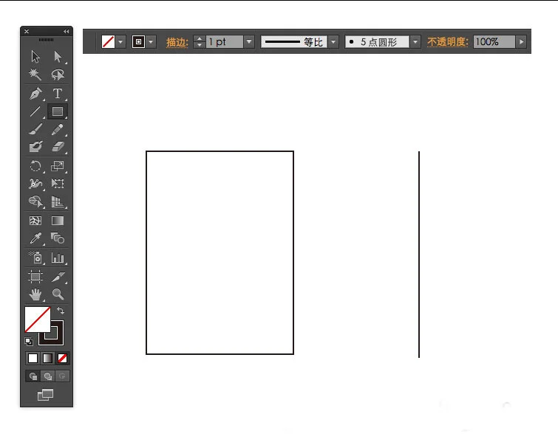This screenshot has width=558, height=442.
Task: Collapse the tools panel with double arrows
Action: coord(67,31)
